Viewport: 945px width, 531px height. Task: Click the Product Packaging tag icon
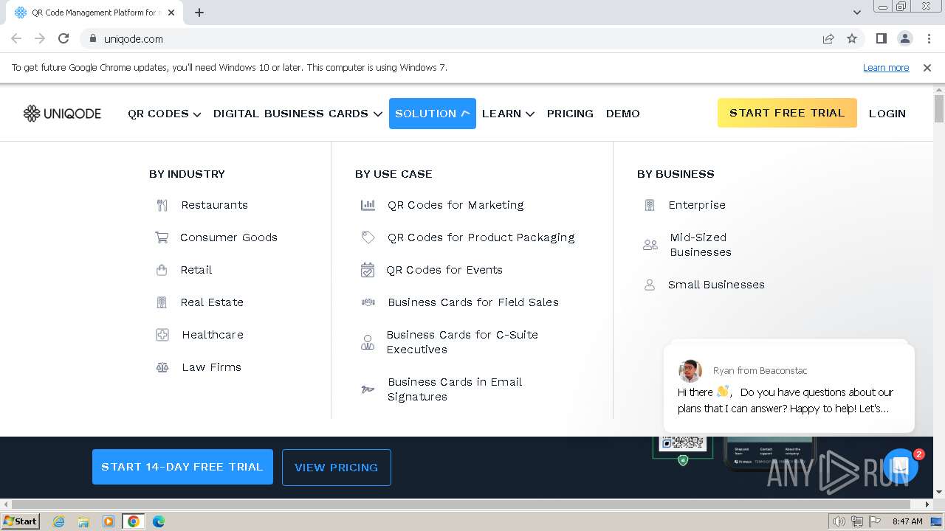point(368,237)
